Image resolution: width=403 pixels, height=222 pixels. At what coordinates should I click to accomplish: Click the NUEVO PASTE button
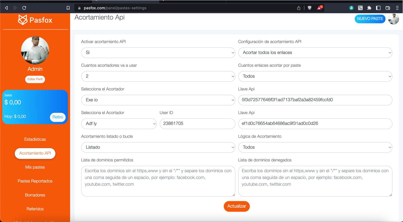370,19
